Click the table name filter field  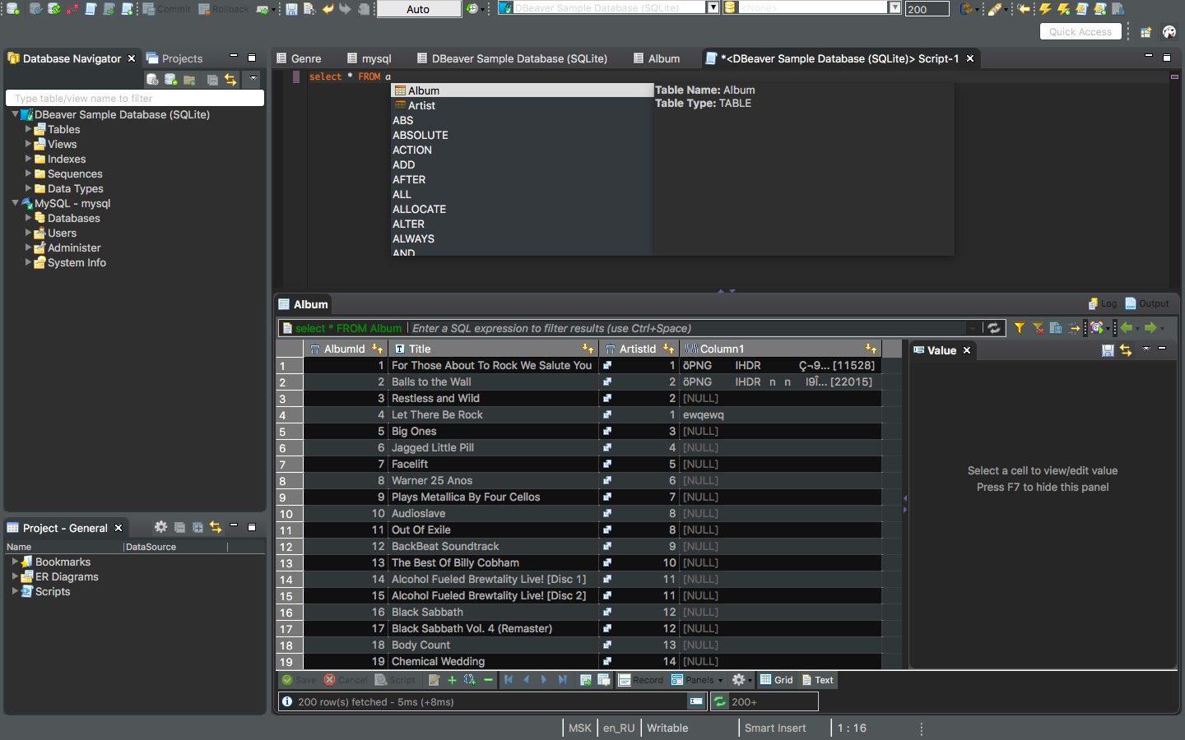click(135, 98)
